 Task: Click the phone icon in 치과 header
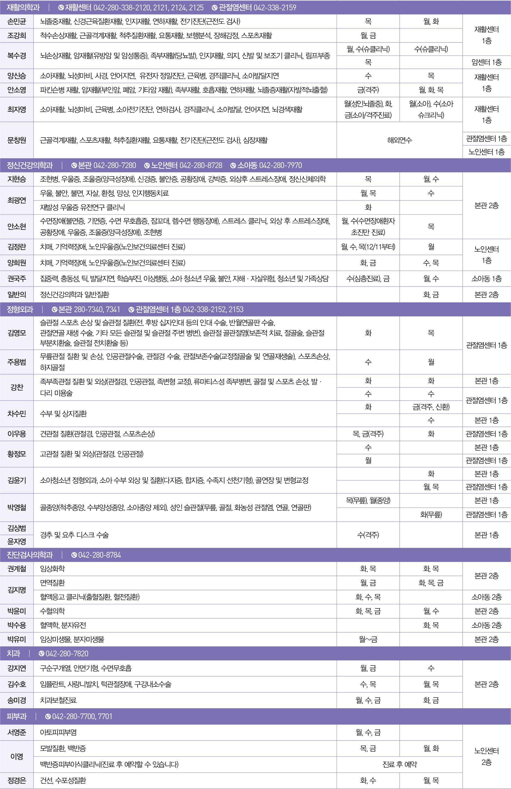41,653
